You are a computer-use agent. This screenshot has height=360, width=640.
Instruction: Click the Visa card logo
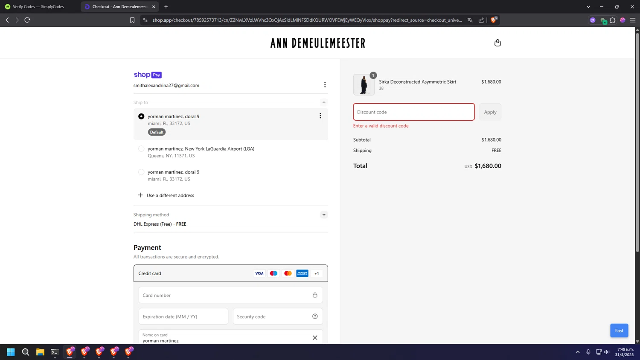coord(259,273)
